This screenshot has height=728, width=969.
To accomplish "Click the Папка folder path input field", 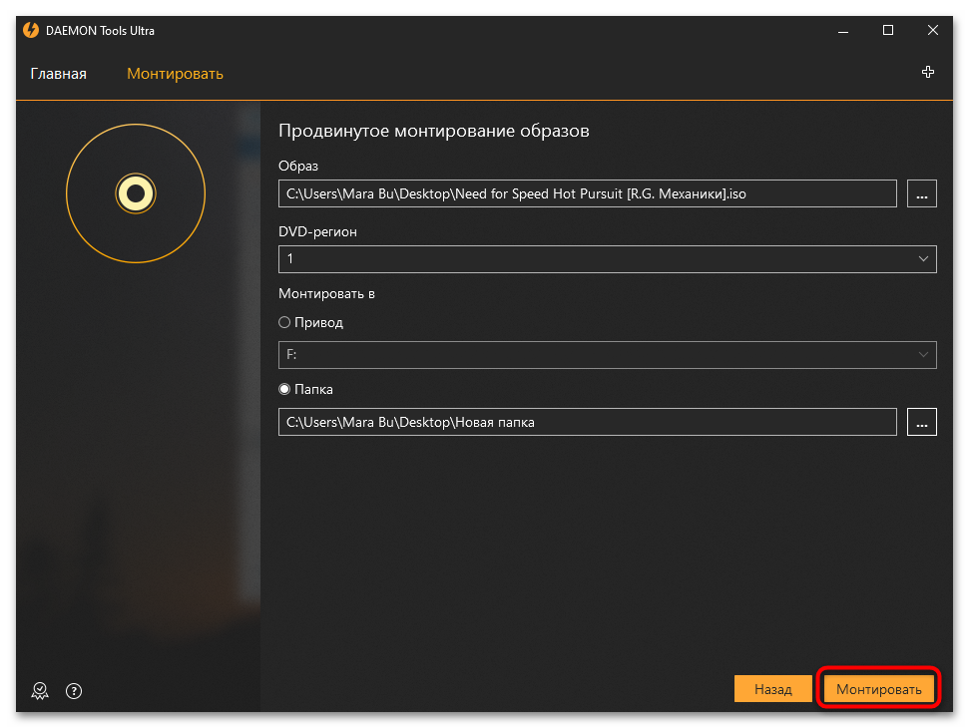I will pos(588,422).
